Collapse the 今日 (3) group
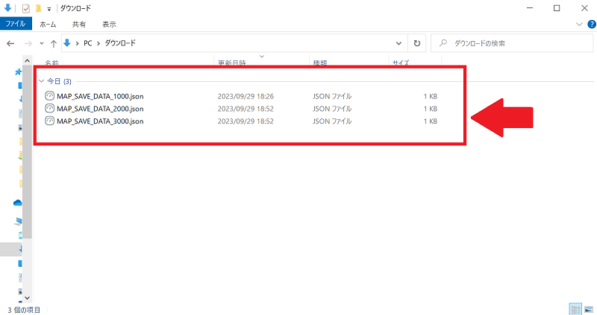 (41, 80)
